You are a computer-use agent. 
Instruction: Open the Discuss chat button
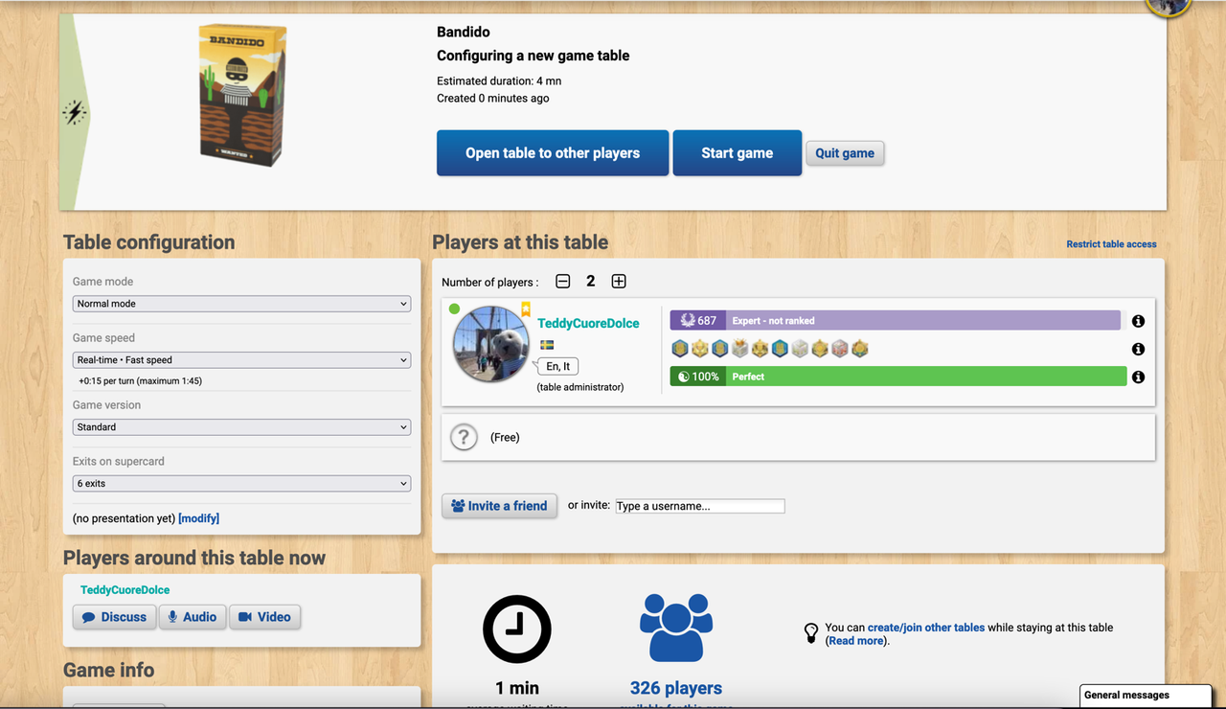(115, 617)
